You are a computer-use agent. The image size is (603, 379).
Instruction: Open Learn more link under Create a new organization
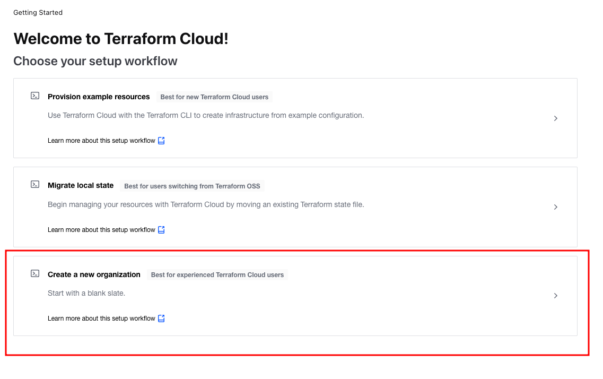tap(101, 318)
